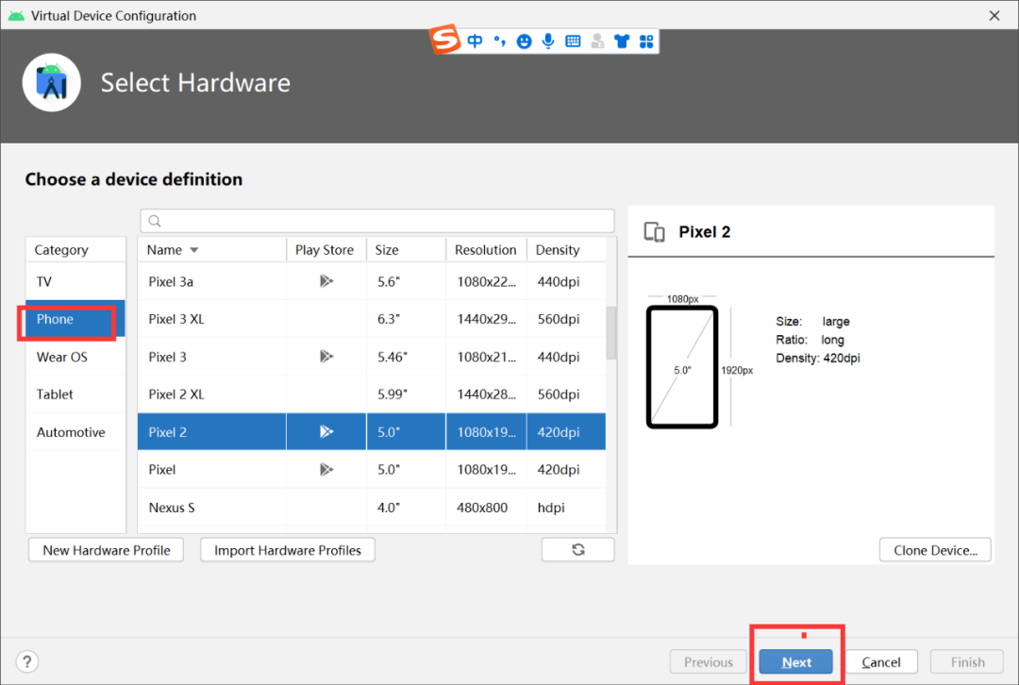Screen dimensions: 1019x685
Task: Click the Resolution column header
Action: [x=486, y=250]
